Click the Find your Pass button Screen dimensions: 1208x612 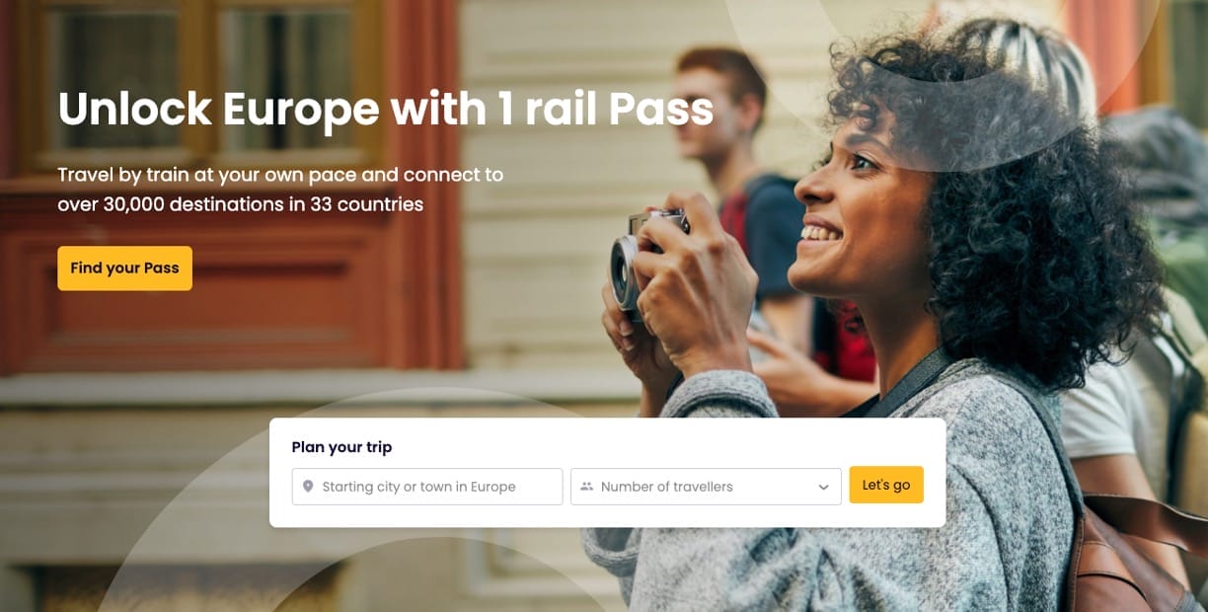pos(124,268)
